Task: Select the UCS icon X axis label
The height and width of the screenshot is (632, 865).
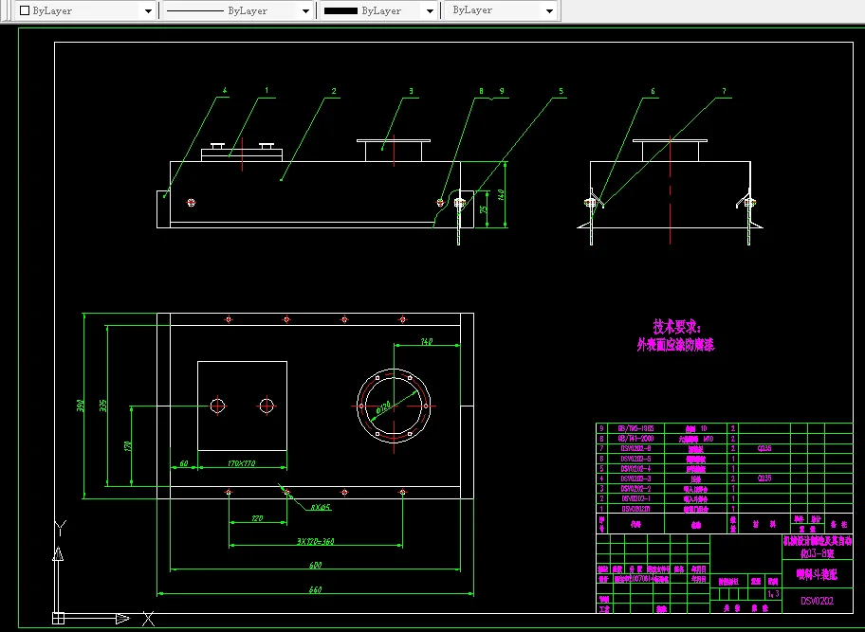Action: tap(148, 619)
